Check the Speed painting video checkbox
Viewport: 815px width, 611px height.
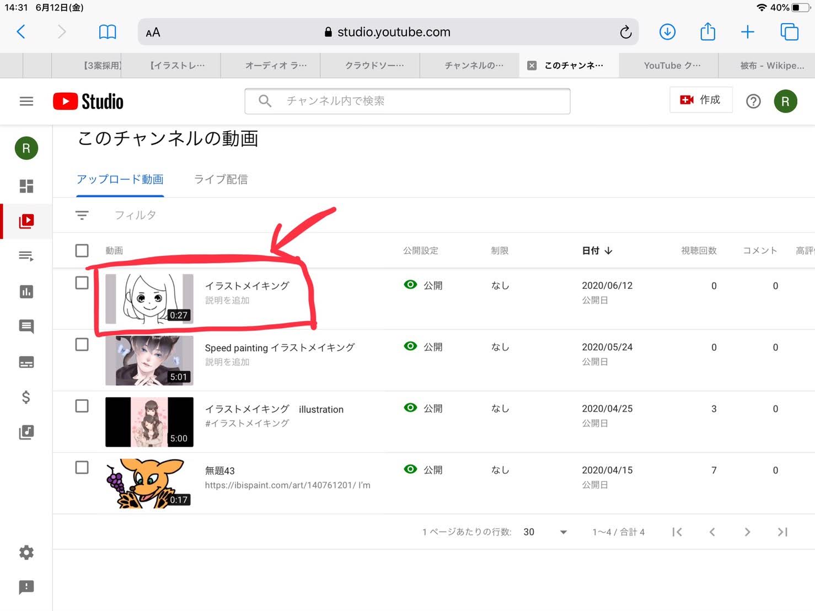tap(82, 345)
